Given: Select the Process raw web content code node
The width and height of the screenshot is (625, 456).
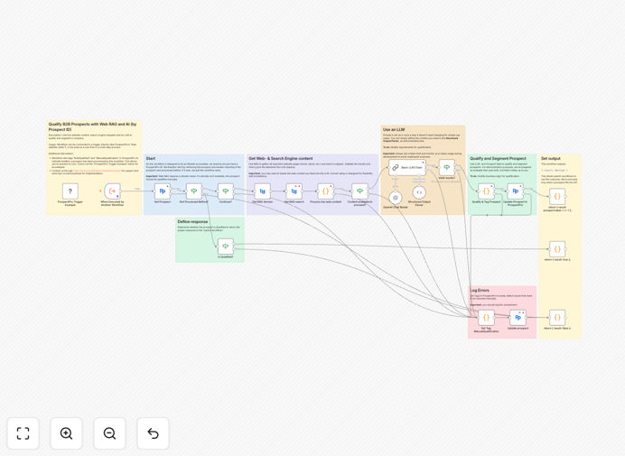Looking at the screenshot, I should pos(326,191).
